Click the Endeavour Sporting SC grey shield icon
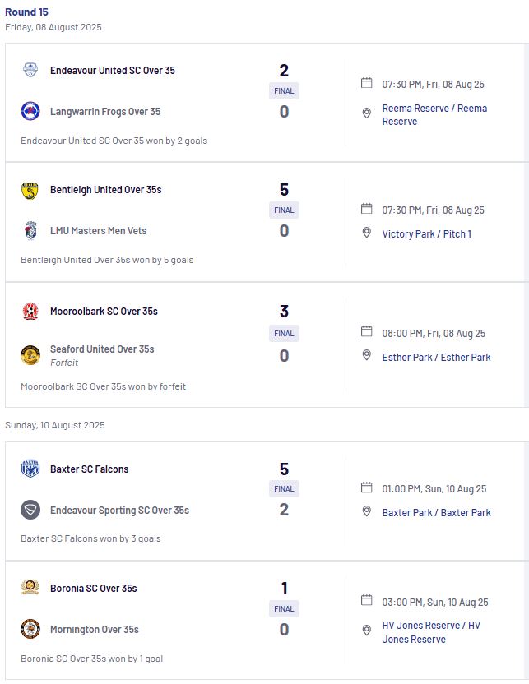The width and height of the screenshot is (529, 684). click(x=30, y=510)
